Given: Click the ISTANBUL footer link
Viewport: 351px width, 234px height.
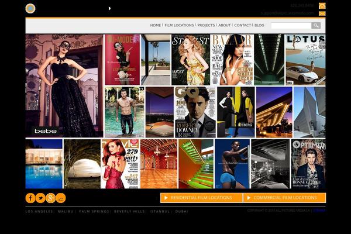Looking at the screenshot, I should pos(160,211).
